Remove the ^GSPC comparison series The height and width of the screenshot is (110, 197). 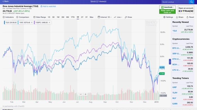click(49, 22)
